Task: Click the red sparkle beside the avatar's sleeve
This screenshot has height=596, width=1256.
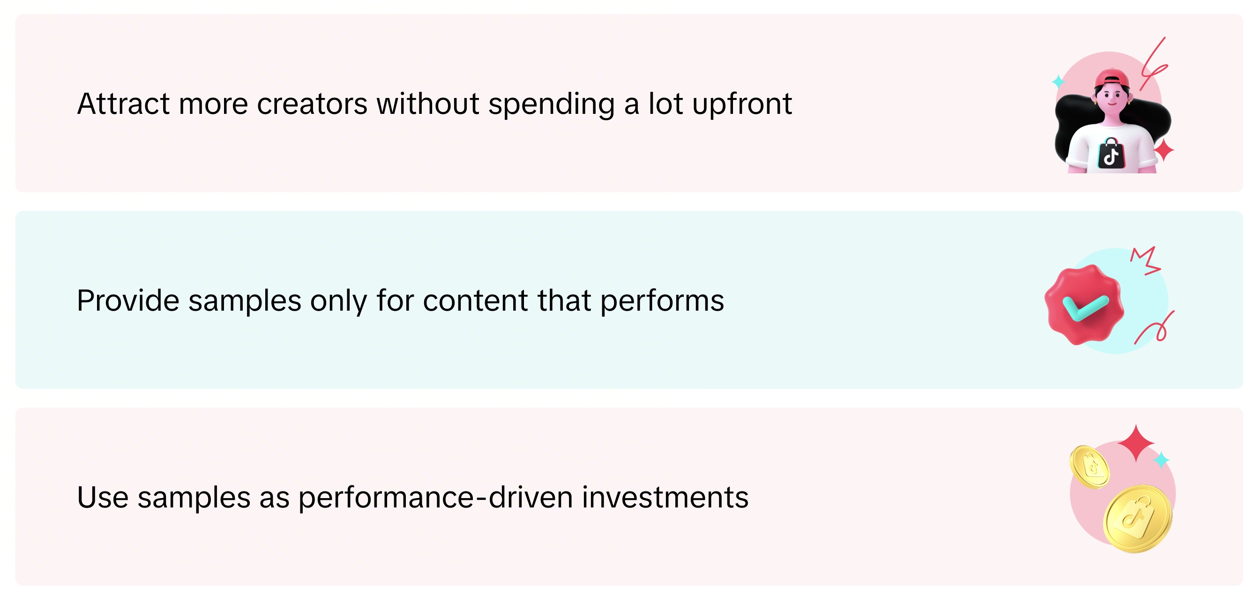Action: click(x=1163, y=150)
